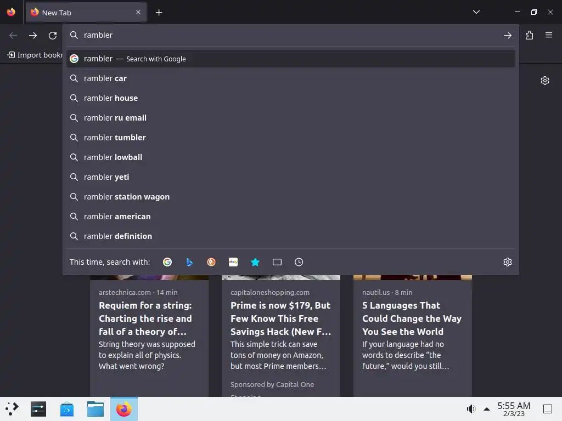Screen dimensions: 562x421
Task: Search this time with DuckDuckGo icon
Action: (x=211, y=262)
